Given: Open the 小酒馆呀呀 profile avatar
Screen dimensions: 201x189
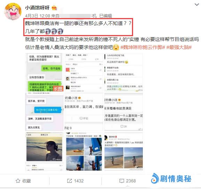Looking at the screenshot, I should coord(13,11).
